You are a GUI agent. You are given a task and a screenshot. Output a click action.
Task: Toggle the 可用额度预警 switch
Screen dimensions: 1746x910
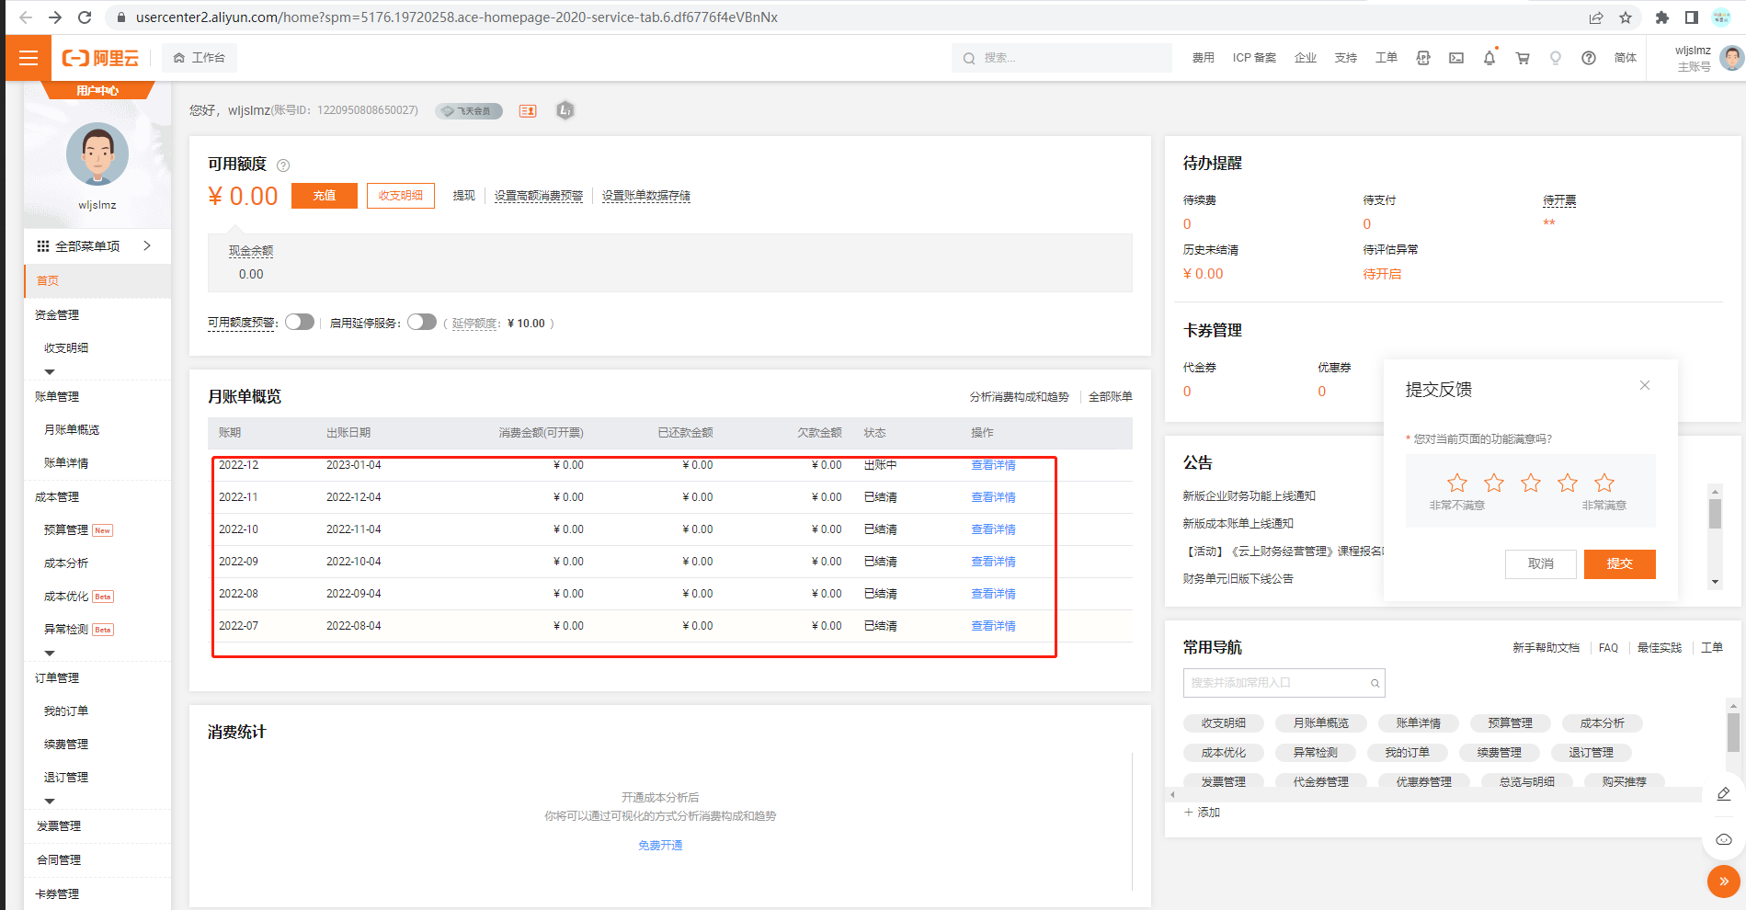[300, 322]
